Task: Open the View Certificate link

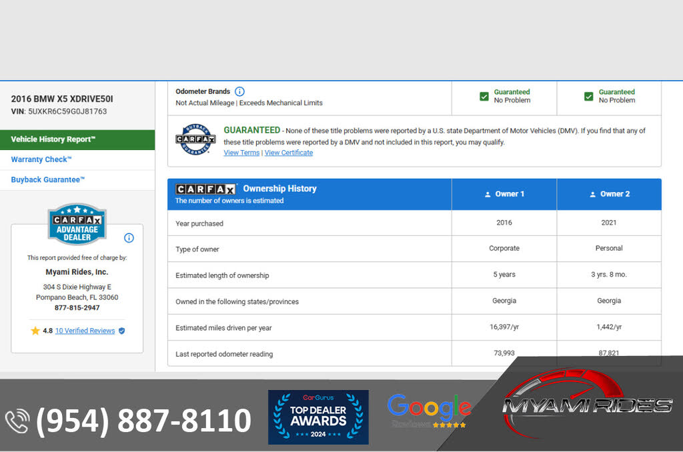Action: pos(289,153)
